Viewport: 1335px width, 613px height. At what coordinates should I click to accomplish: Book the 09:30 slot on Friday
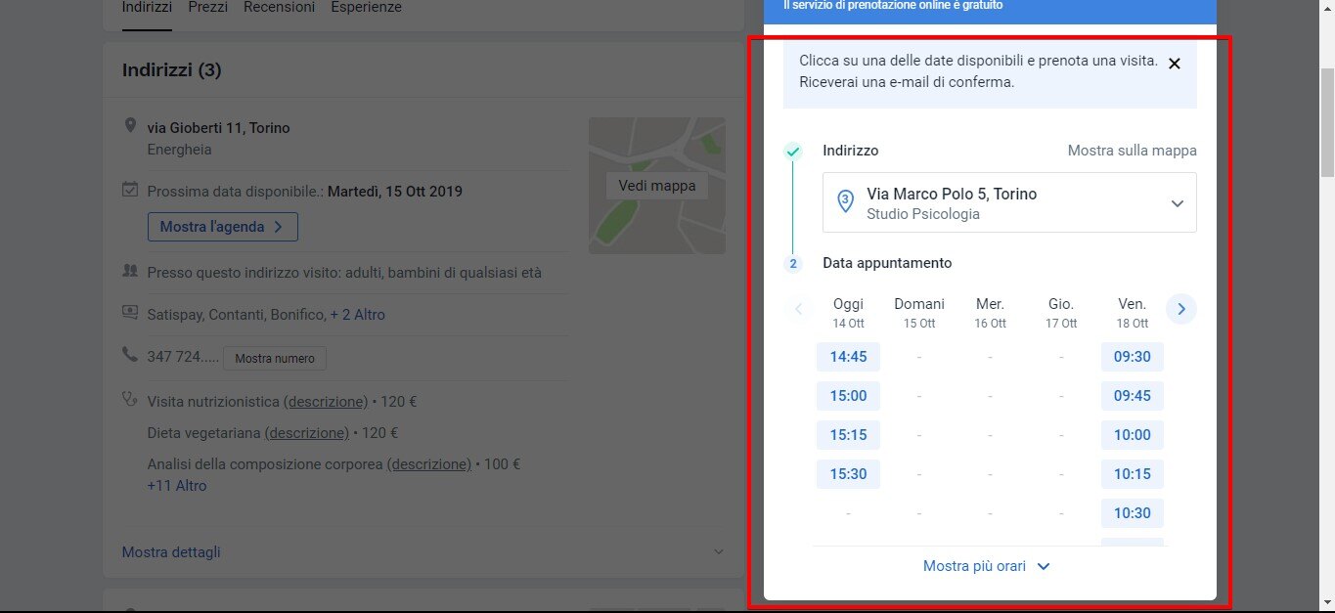click(1132, 357)
